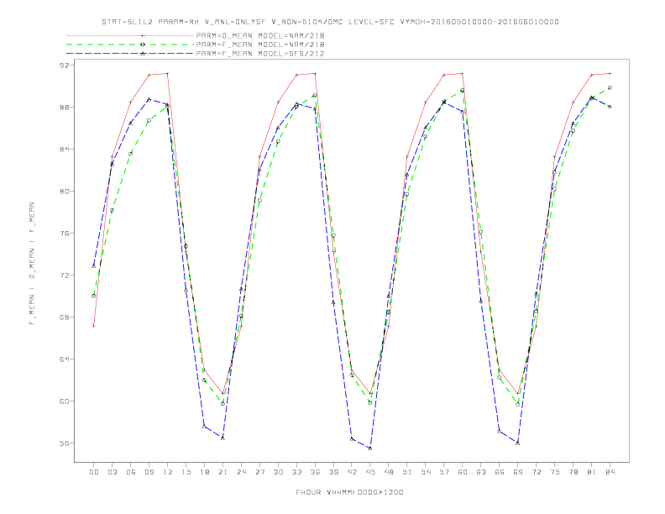This screenshot has width=665, height=514.
Task: Click the x-axis forecast hour label 21
Action: click(223, 472)
